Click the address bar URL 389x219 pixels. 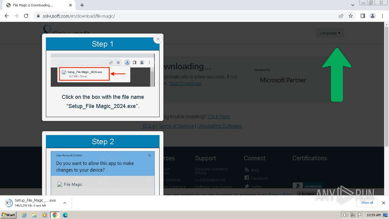tap(79, 16)
